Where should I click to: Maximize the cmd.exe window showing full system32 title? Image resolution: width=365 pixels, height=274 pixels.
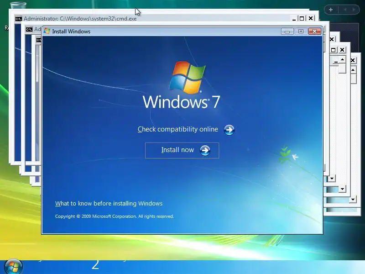pyautogui.click(x=302, y=18)
